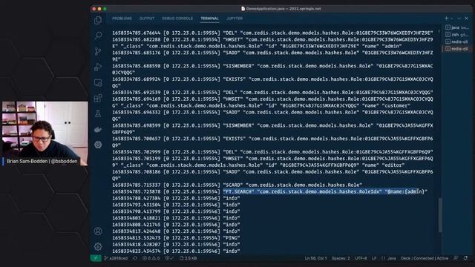Screen dimensions: 475x267
Task: Click the a2818ced git branch indicator
Action: pyautogui.click(x=116, y=258)
